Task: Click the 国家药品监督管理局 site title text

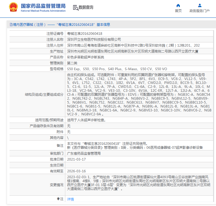Action: point(43,6)
